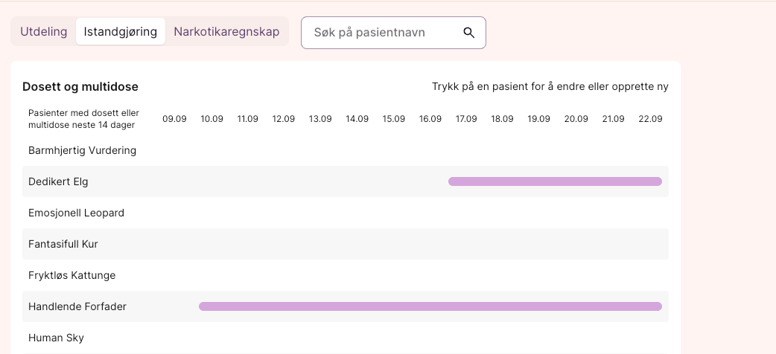Open patient Barmhjertig Vurdering
Viewport: 776px width, 354px height.
(82, 150)
